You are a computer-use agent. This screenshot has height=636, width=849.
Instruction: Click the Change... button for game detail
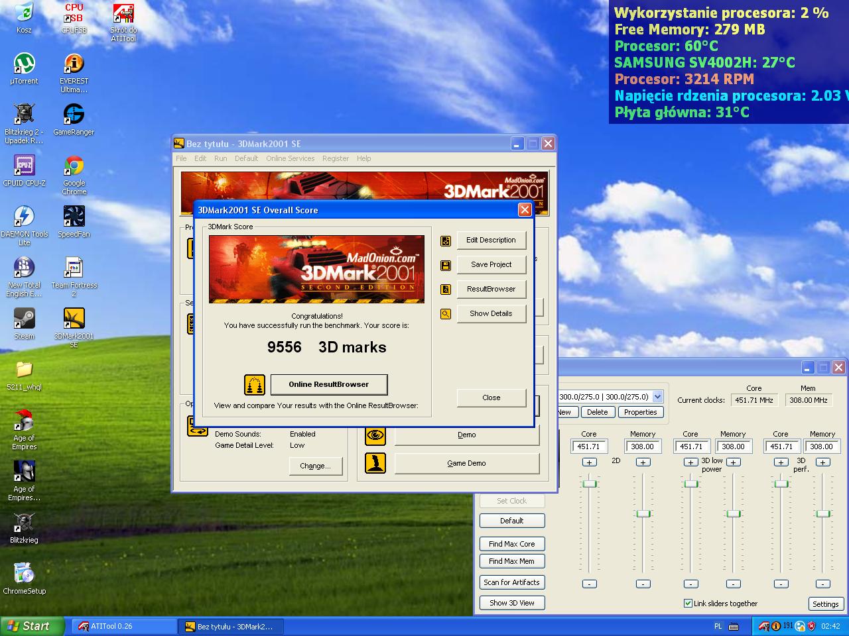(315, 466)
